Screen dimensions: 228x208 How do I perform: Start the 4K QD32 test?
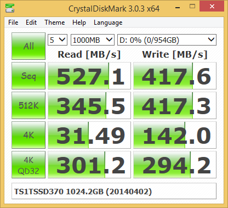click(29, 165)
